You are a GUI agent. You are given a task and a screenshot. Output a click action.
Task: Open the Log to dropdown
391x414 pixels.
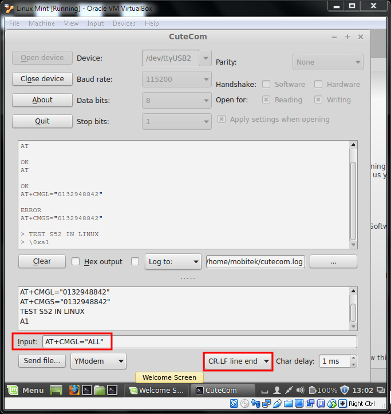(172, 261)
